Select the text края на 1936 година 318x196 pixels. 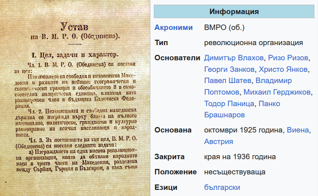pos(240,157)
